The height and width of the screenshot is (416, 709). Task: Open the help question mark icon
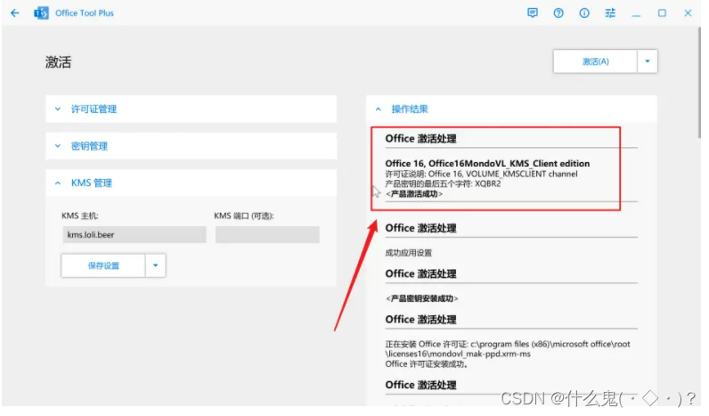(x=558, y=13)
